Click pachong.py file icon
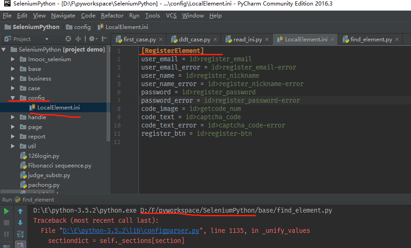 pos(24,185)
